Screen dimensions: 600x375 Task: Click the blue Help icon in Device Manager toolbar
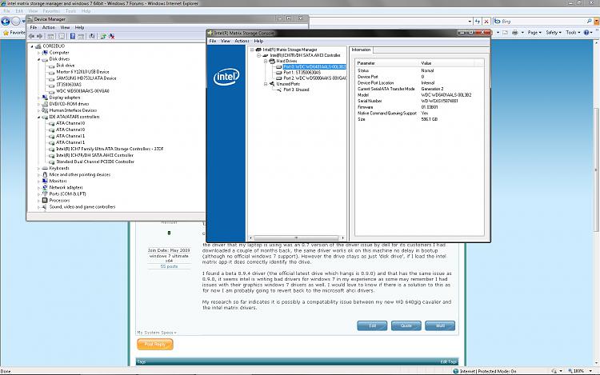click(x=72, y=36)
